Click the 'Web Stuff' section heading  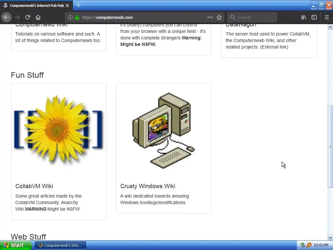pos(28,236)
